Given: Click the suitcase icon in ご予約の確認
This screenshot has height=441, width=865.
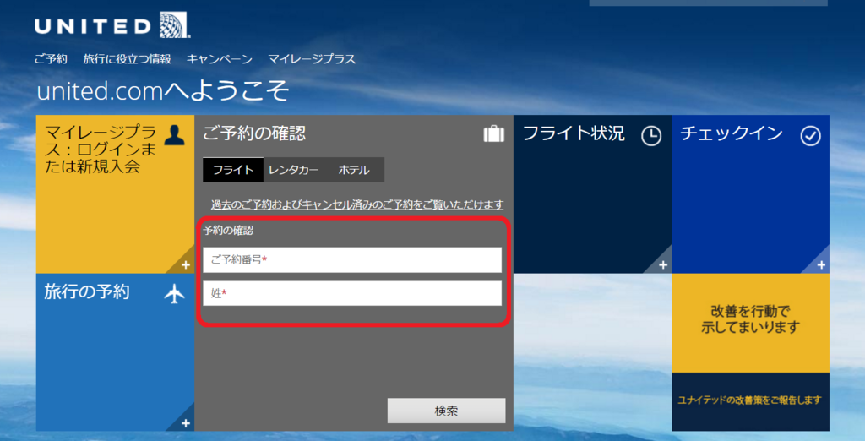Looking at the screenshot, I should pos(493,134).
